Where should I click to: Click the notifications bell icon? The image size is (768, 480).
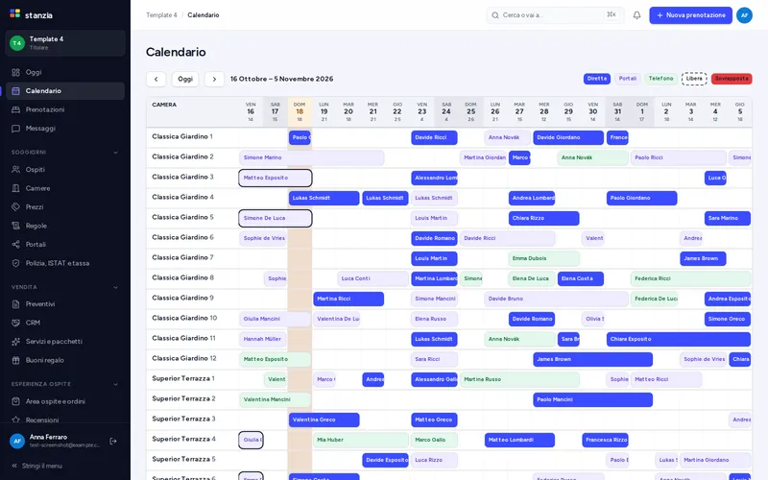pyautogui.click(x=636, y=15)
